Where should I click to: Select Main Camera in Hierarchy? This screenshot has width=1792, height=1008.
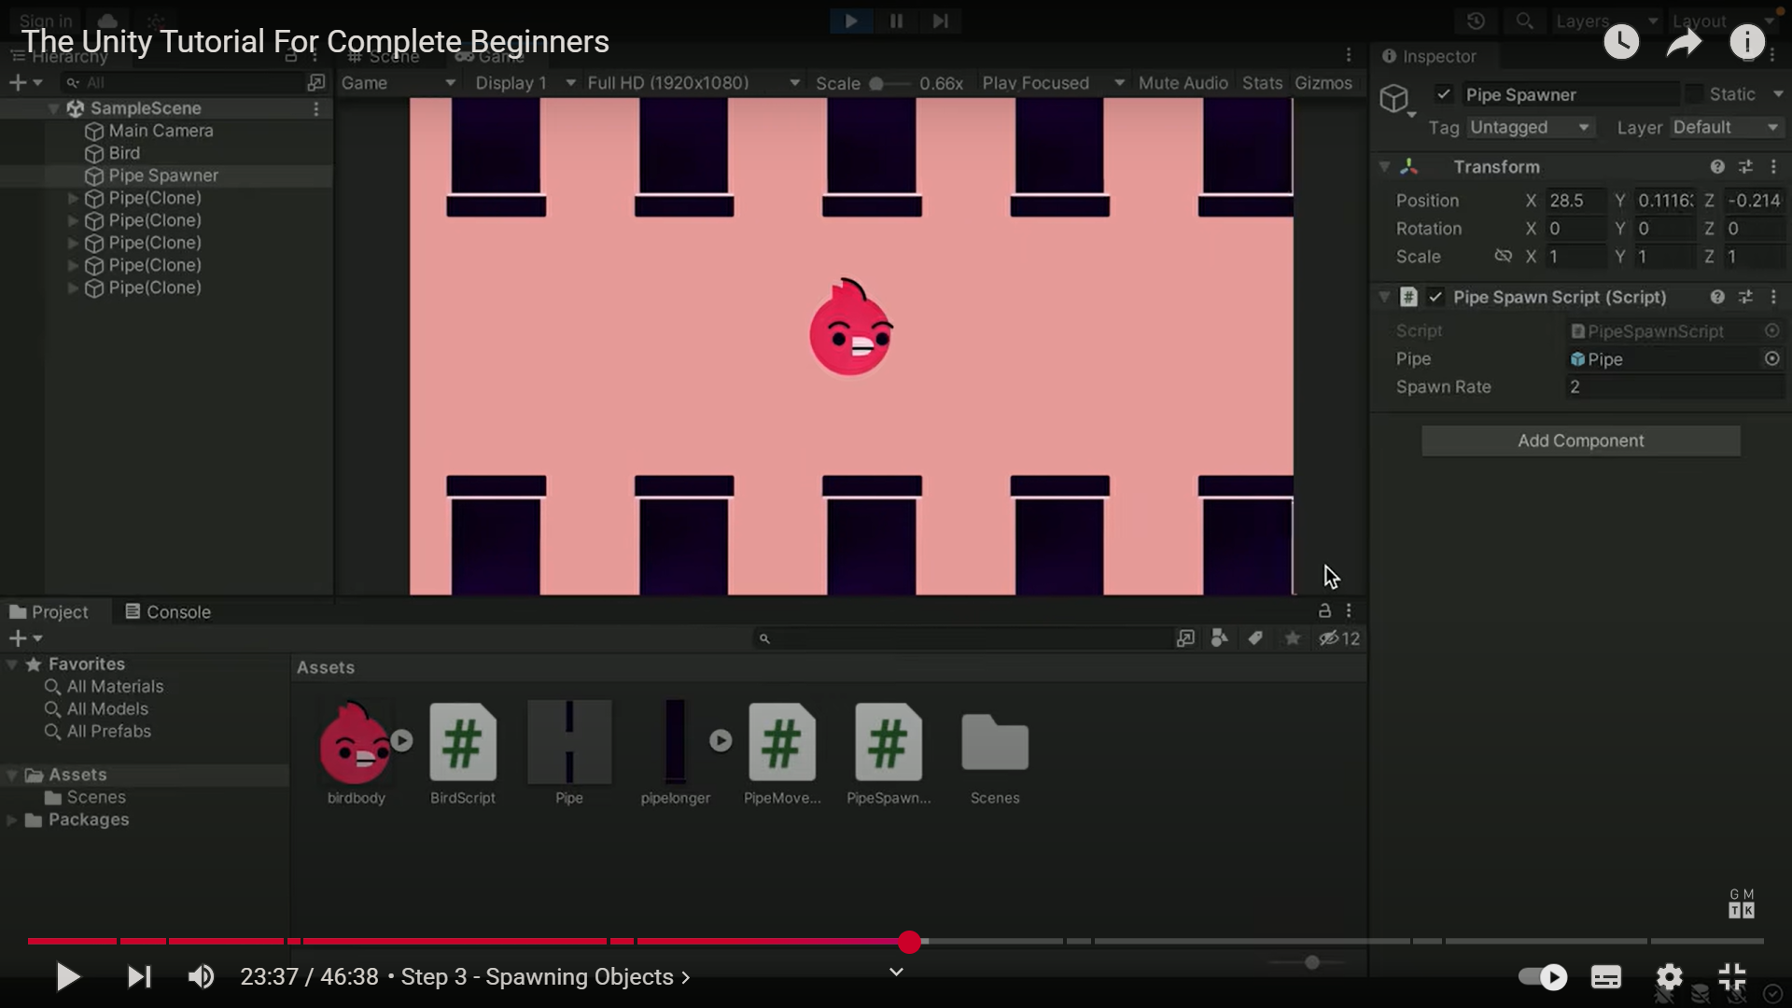coord(161,131)
